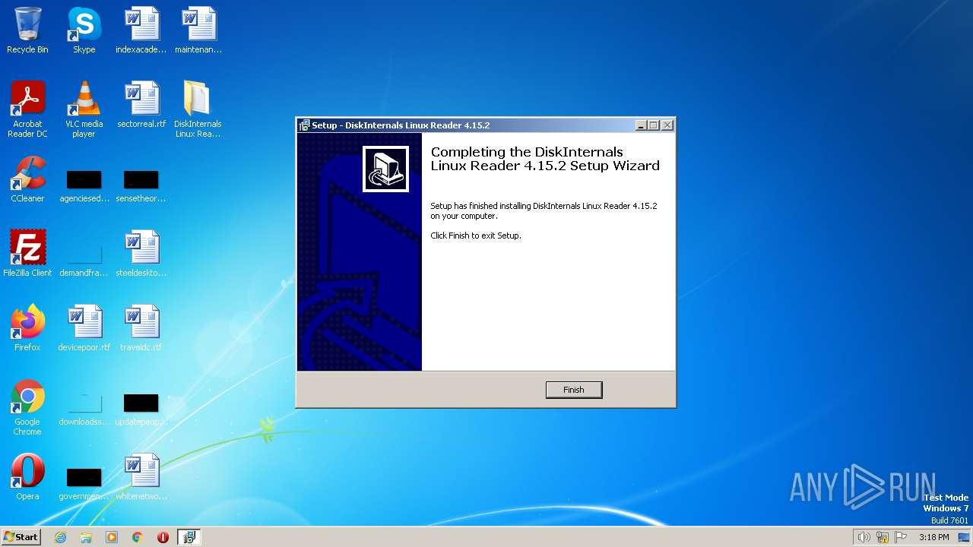Open the network tray icon
The height and width of the screenshot is (547, 973).
(883, 537)
